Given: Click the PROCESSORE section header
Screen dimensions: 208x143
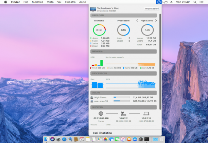Looking at the screenshot, I should pyautogui.click(x=123, y=73).
